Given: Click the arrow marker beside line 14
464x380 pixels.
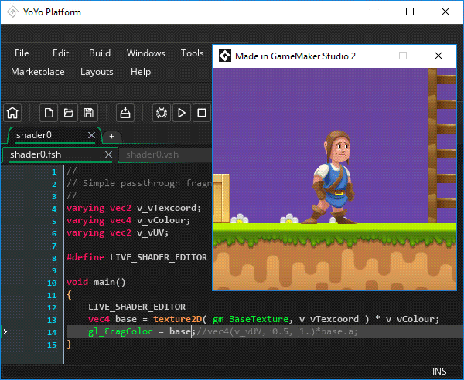Looking at the screenshot, I should click(x=5, y=332).
